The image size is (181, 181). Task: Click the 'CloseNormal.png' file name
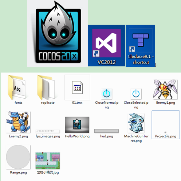(107, 105)
